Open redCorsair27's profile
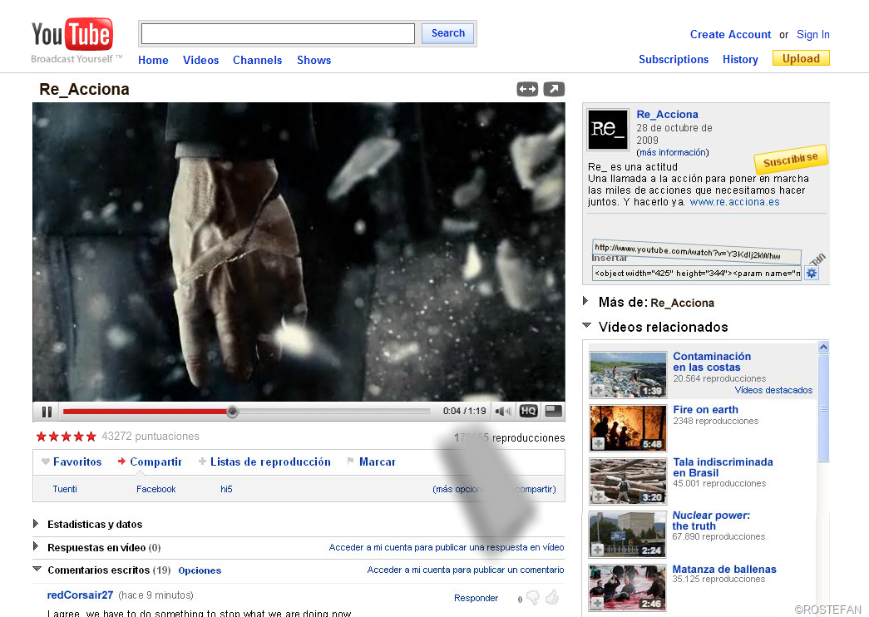The height and width of the screenshot is (617, 869). click(x=80, y=595)
